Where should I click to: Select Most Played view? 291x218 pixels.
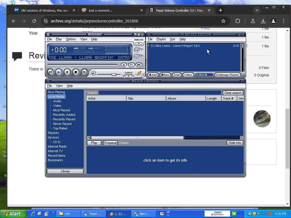61,110
